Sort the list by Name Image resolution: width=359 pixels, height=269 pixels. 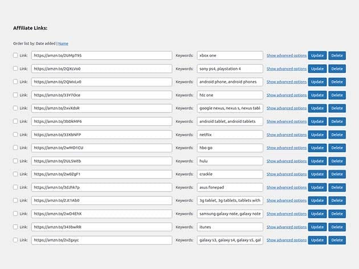pyautogui.click(x=63, y=43)
